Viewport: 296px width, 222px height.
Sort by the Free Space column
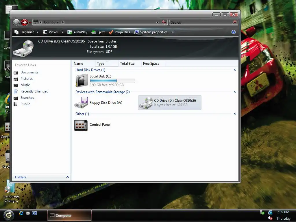153,64
